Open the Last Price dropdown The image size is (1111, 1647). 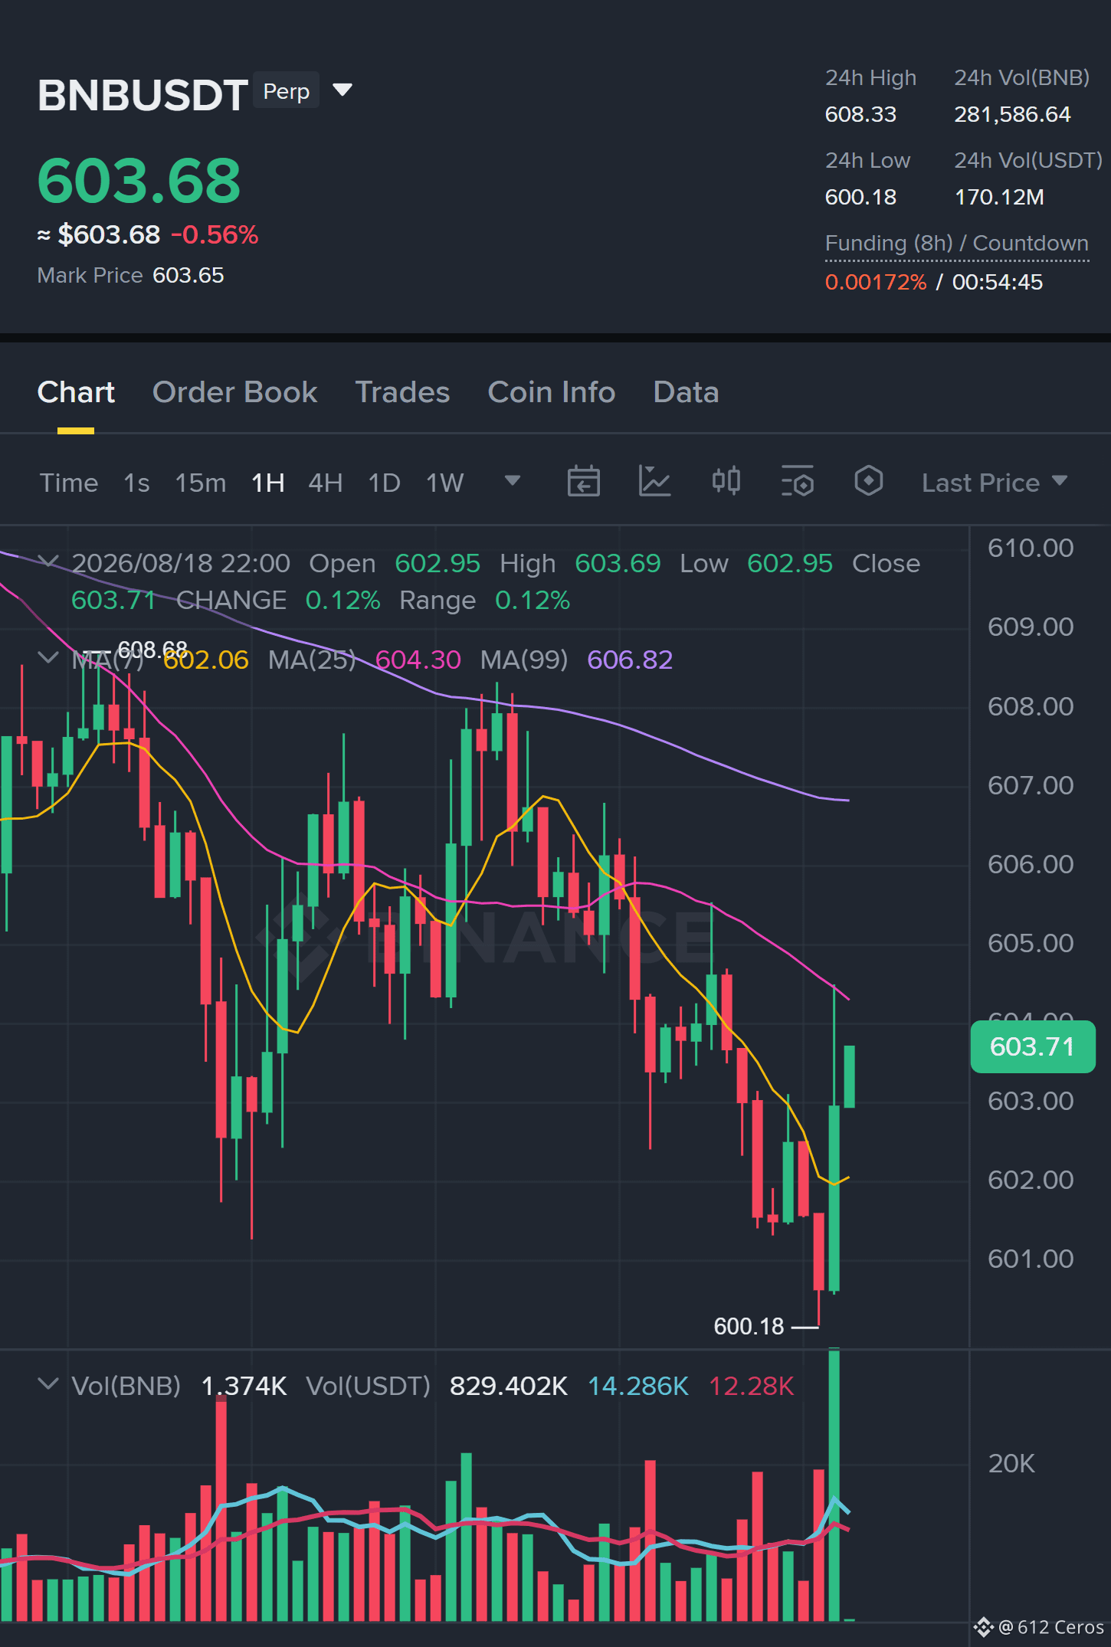994,483
